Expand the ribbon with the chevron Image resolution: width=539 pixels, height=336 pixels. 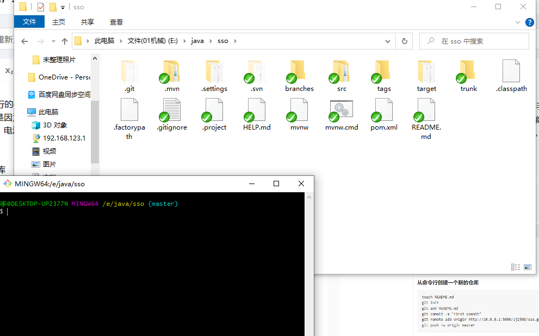click(518, 22)
